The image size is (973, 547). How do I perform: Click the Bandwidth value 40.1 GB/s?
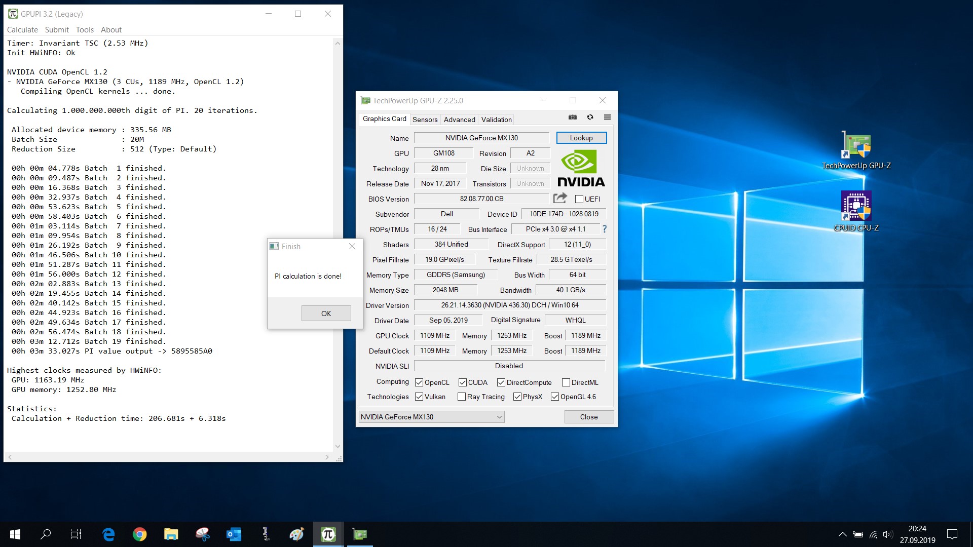(x=571, y=290)
